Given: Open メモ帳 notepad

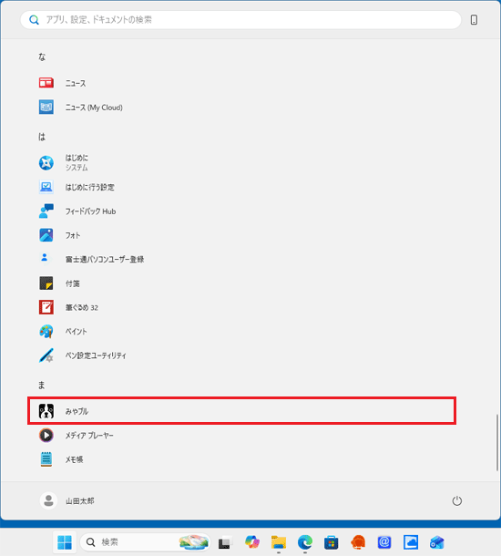Looking at the screenshot, I should (x=241, y=459).
